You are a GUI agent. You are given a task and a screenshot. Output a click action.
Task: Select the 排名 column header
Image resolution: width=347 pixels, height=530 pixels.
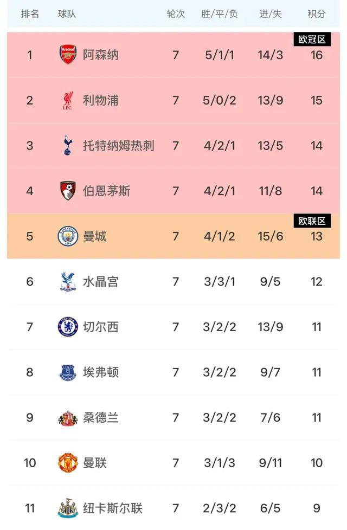[30, 14]
